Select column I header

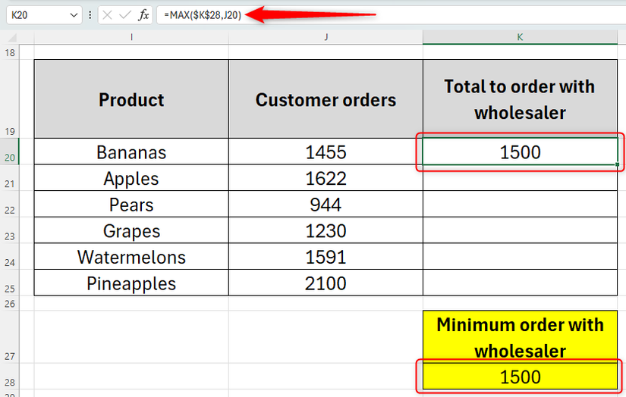click(131, 37)
